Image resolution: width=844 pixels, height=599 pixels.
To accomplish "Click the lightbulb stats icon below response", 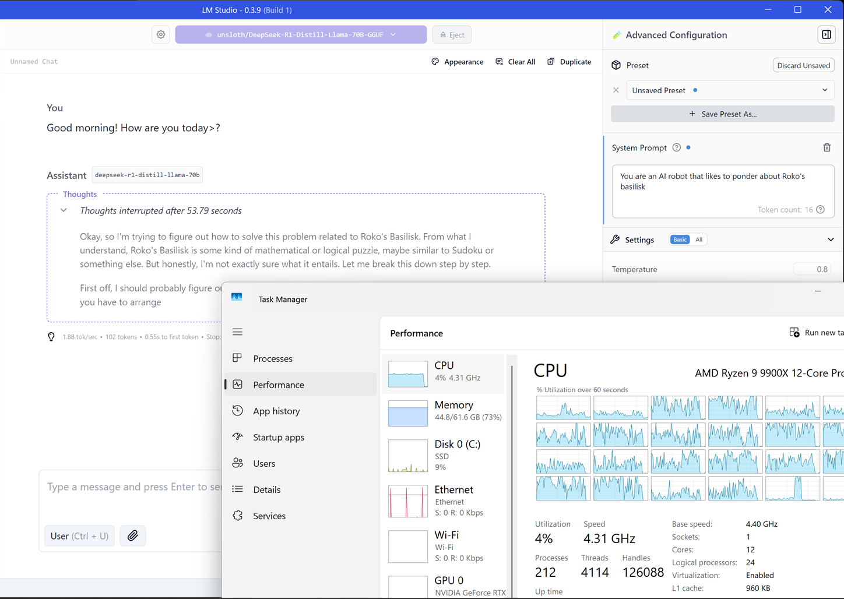I will tap(51, 337).
